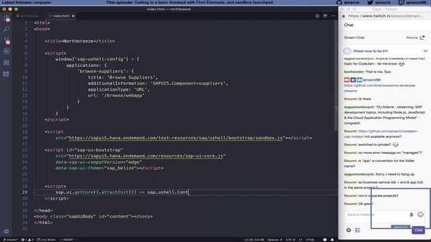Click the bits circle icon beside Cheer now
This screenshot has width=431, height=242.
pyautogui.click(x=347, y=51)
